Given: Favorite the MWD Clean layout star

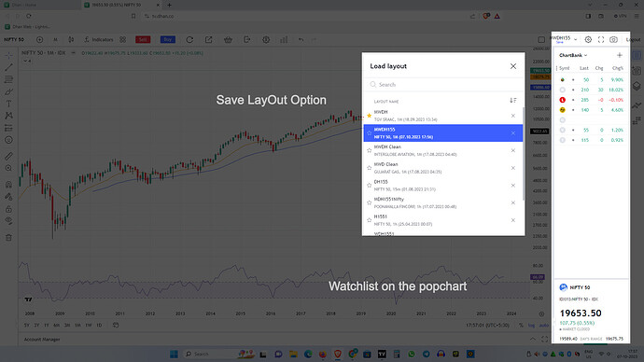Looking at the screenshot, I should click(369, 168).
